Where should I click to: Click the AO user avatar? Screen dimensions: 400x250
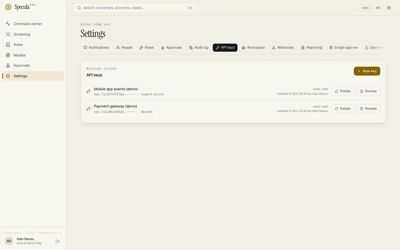[9, 241]
